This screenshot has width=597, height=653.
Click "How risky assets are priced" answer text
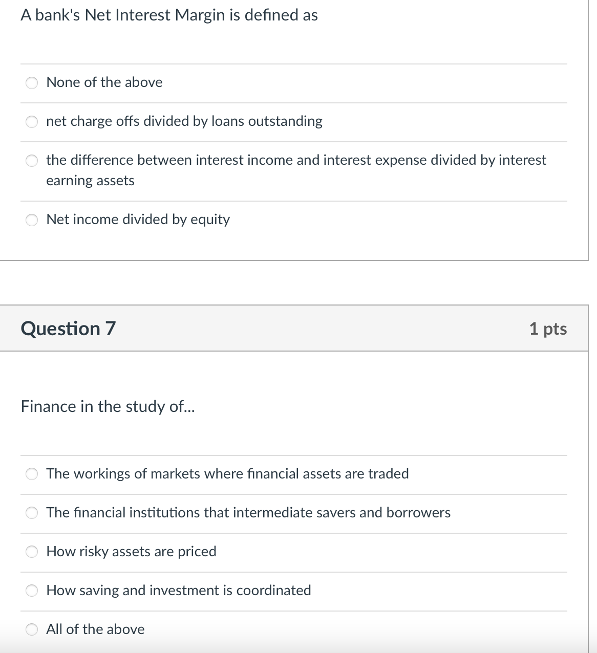(x=131, y=552)
